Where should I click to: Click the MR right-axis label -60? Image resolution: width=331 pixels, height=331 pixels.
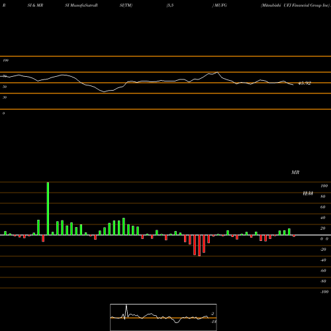323,271
